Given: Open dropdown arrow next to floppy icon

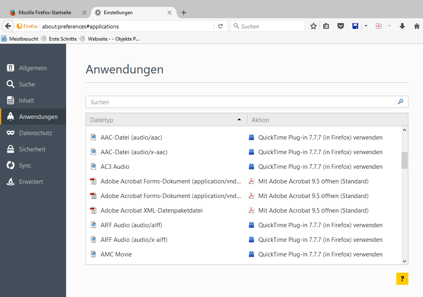Looking at the screenshot, I should [366, 26].
